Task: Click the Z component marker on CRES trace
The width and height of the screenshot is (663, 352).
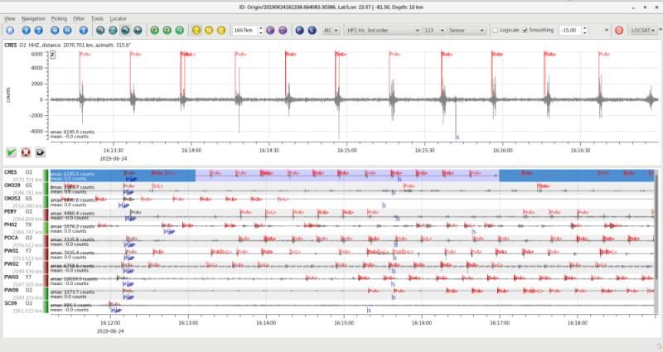Action: point(53,55)
